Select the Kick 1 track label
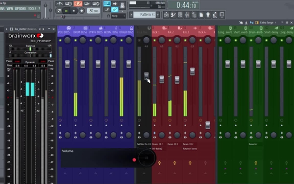Viewport: 294px width, 184px height. [x=156, y=32]
